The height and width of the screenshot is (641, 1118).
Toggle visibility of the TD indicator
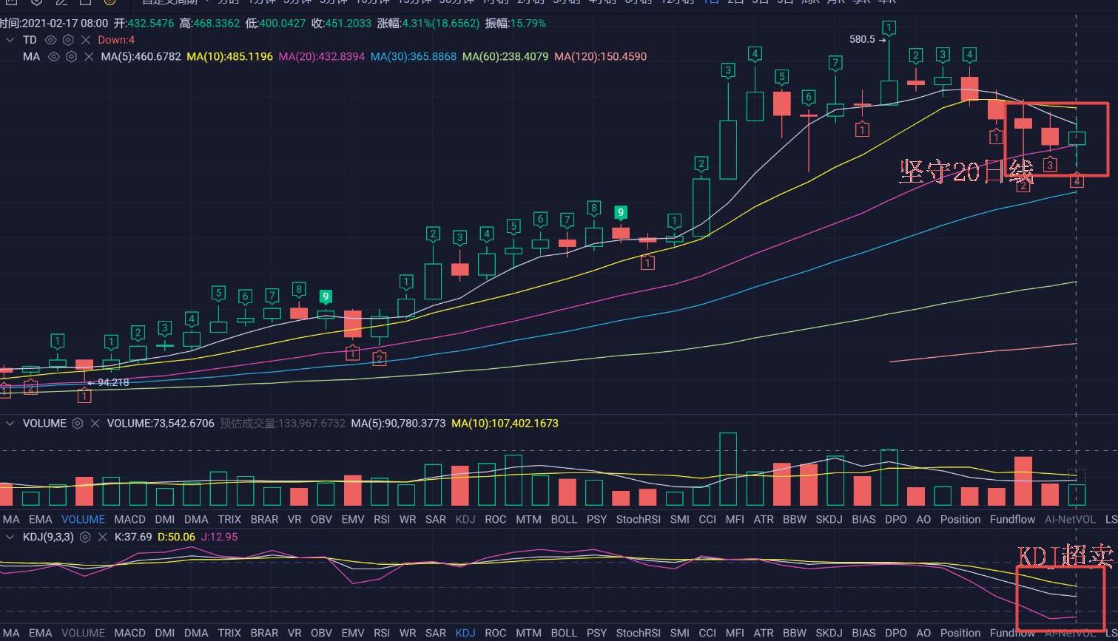(x=50, y=40)
